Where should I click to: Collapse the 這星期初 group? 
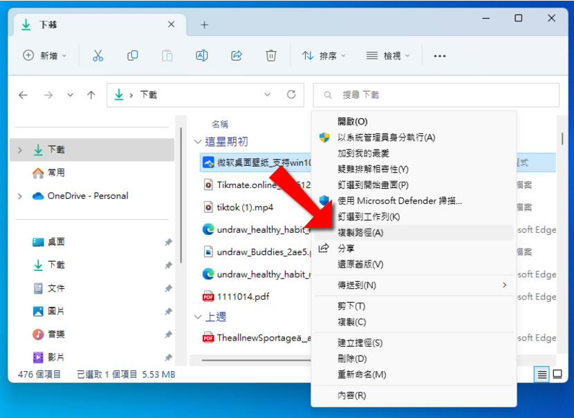[x=198, y=142]
